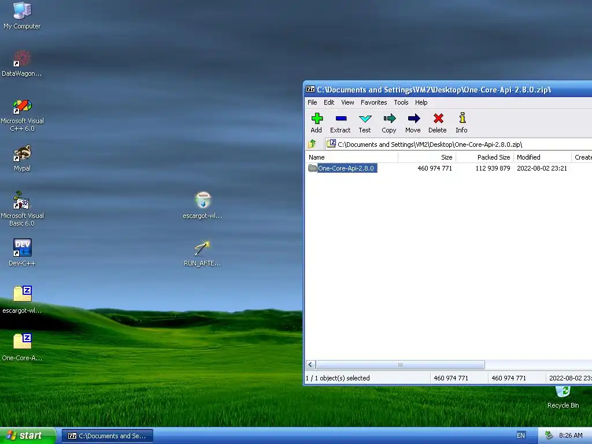Screen dimensions: 592x444
Task: Click the red Delete icon
Action: 438,123
